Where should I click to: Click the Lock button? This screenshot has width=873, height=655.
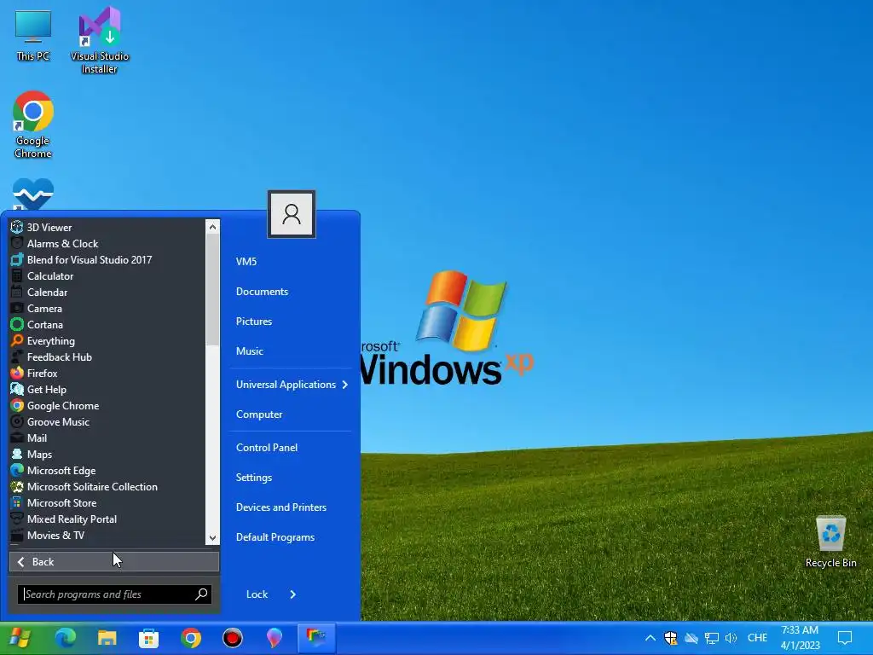tap(257, 594)
